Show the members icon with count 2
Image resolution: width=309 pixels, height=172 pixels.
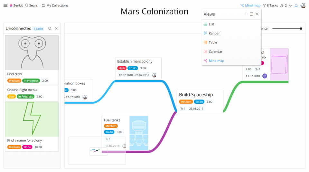point(283,5)
